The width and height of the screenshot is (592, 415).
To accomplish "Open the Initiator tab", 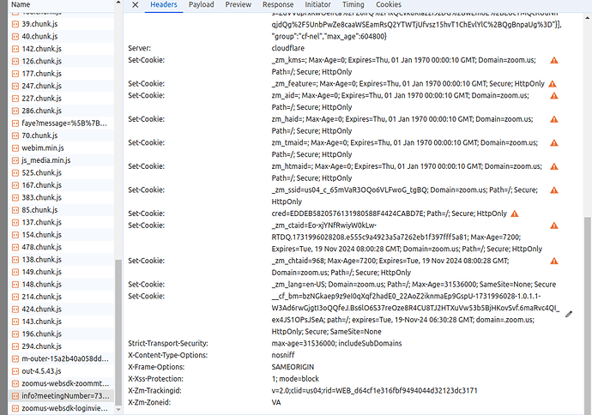I will click(x=318, y=5).
